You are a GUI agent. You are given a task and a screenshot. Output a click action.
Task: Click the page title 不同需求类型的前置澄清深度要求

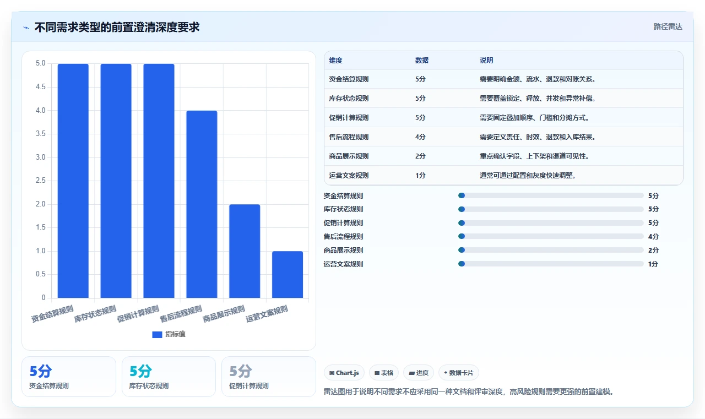tap(117, 27)
